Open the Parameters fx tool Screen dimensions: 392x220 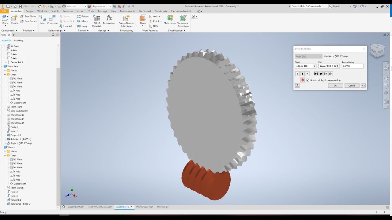click(109, 20)
